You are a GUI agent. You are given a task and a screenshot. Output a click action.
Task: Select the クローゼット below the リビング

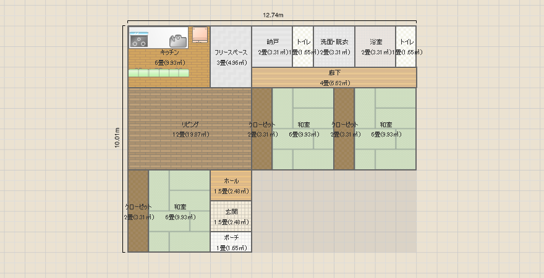click(138, 211)
